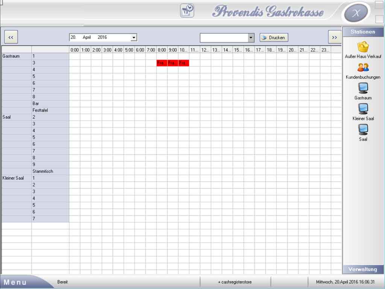
Task: Open the Verwaltung panel header
Action: (363, 269)
